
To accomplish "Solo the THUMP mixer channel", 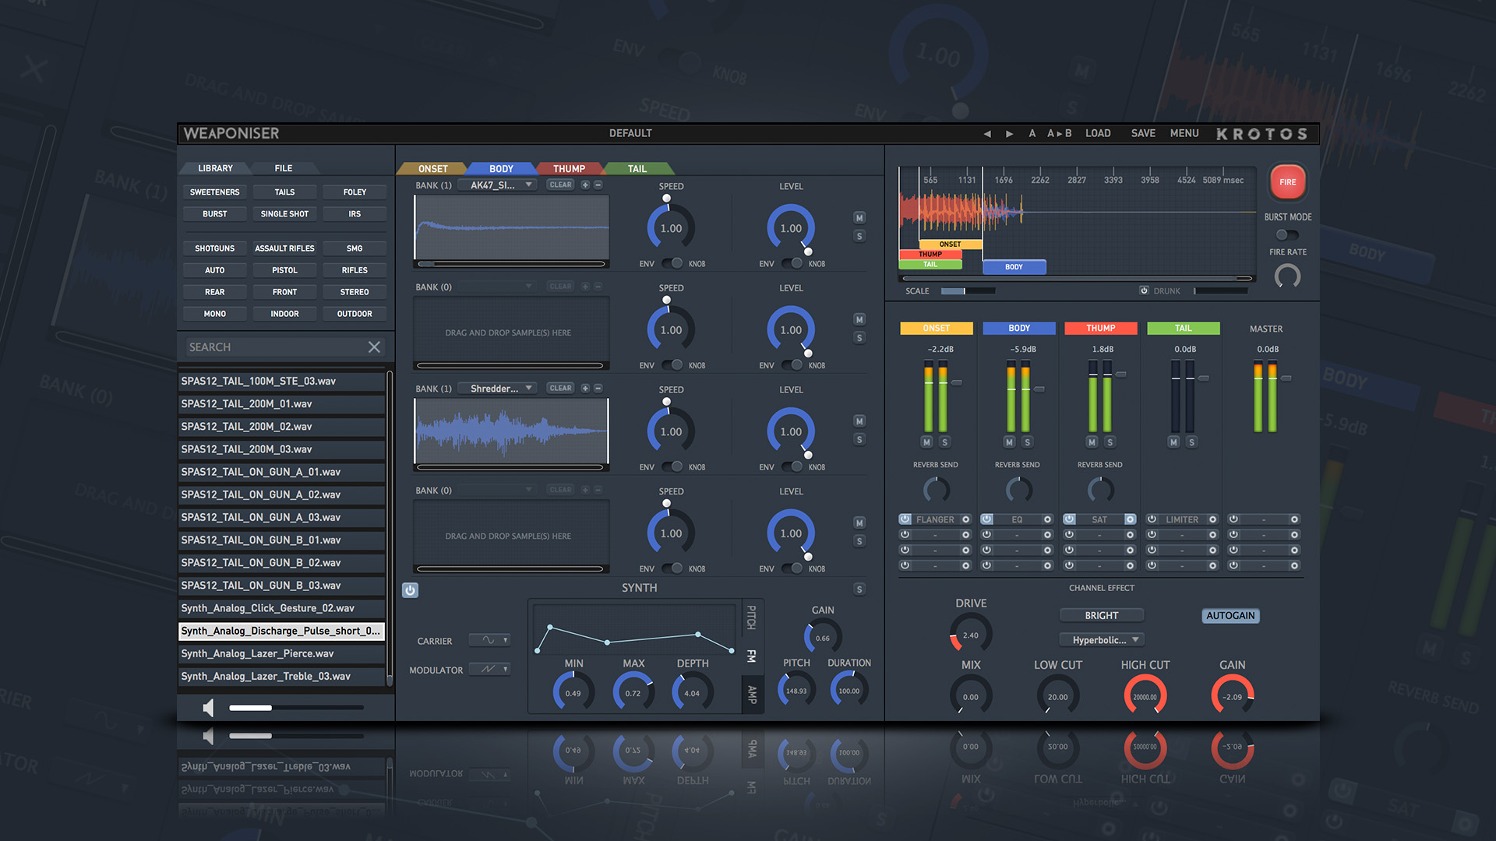I will tap(1110, 442).
